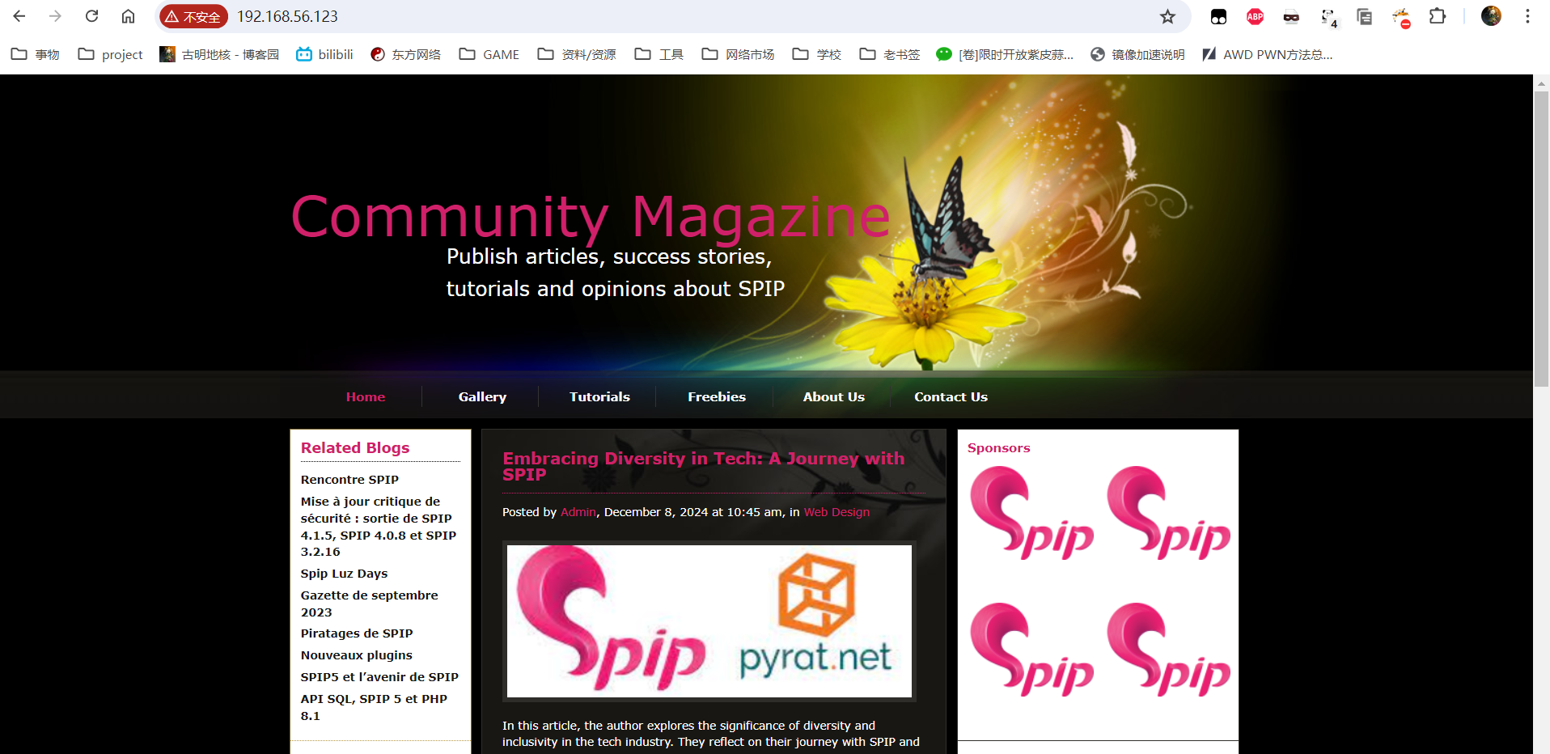Open the browser three-dot menu
Screen dimensions: 1550x754
pos(1527,16)
